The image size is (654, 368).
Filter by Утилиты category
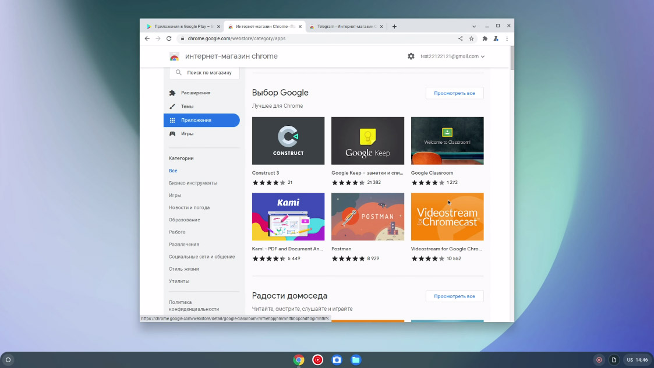pyautogui.click(x=179, y=281)
